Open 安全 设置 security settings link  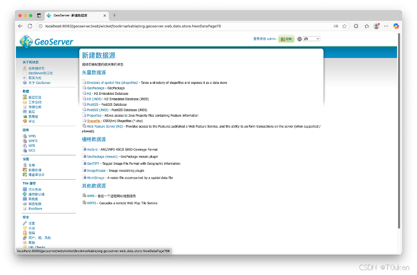click(32, 223)
